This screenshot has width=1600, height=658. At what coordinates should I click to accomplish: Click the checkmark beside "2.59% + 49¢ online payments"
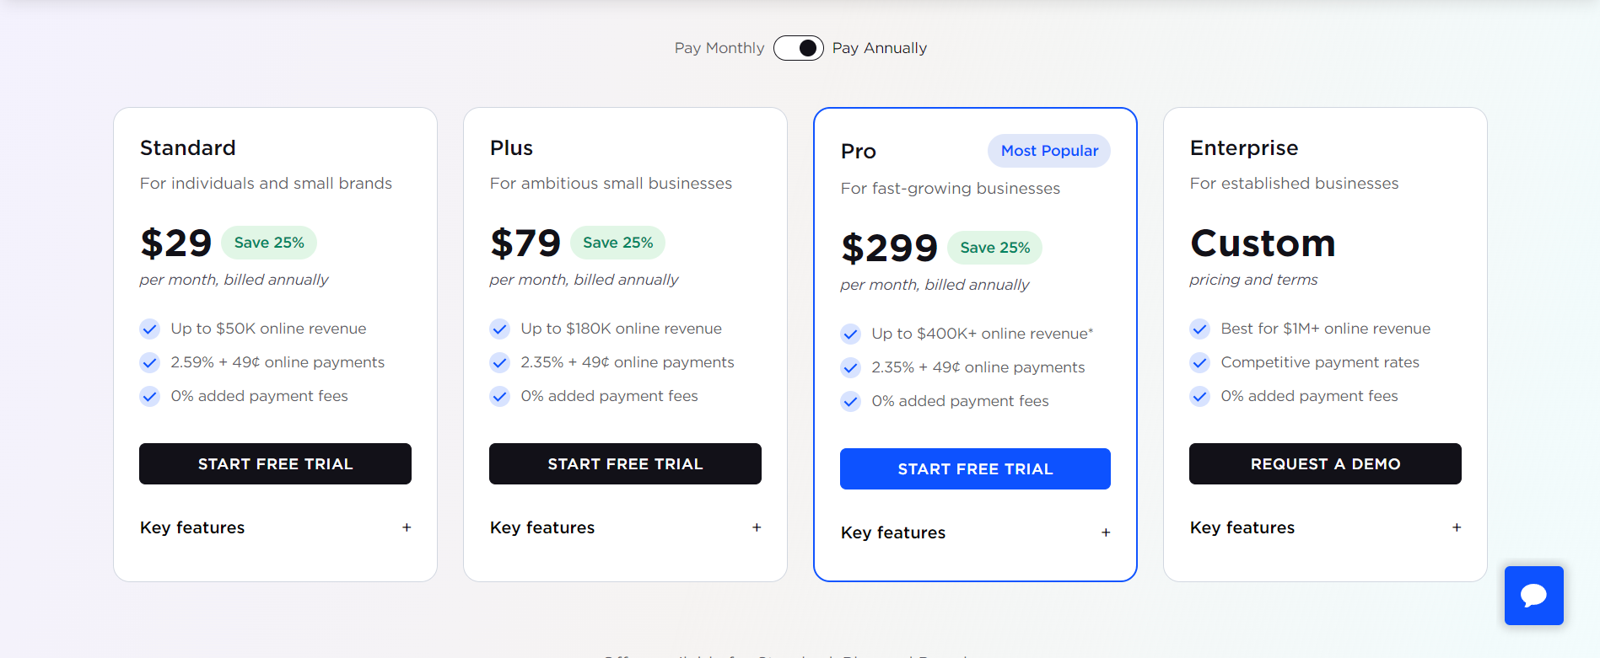click(149, 362)
